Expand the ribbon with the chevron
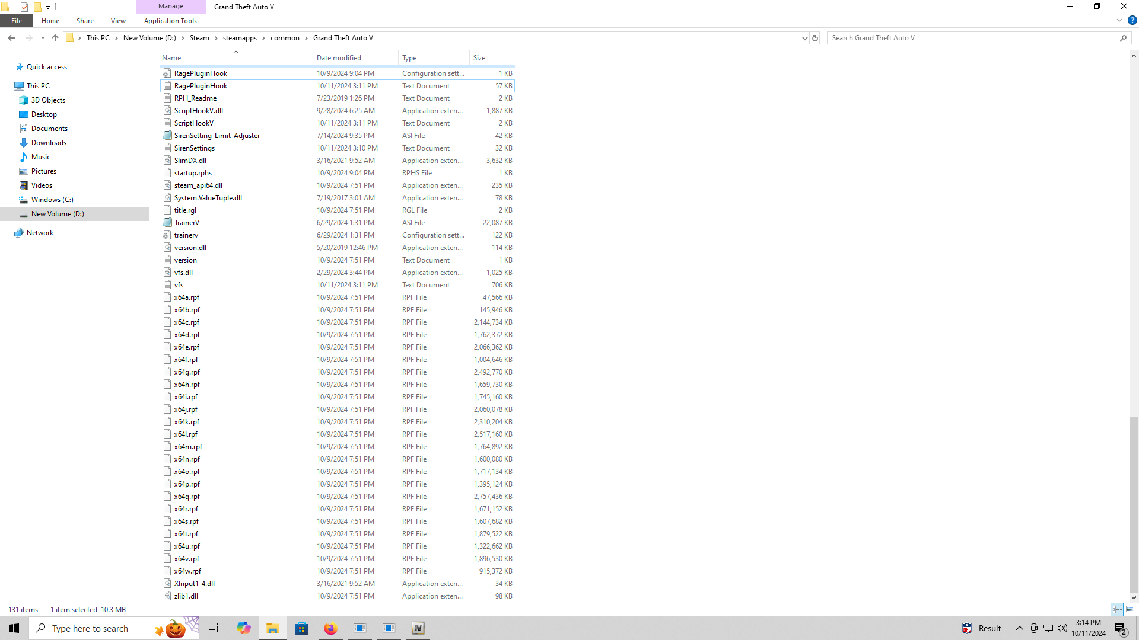Screen dimensions: 1139x640 coord(1119,20)
